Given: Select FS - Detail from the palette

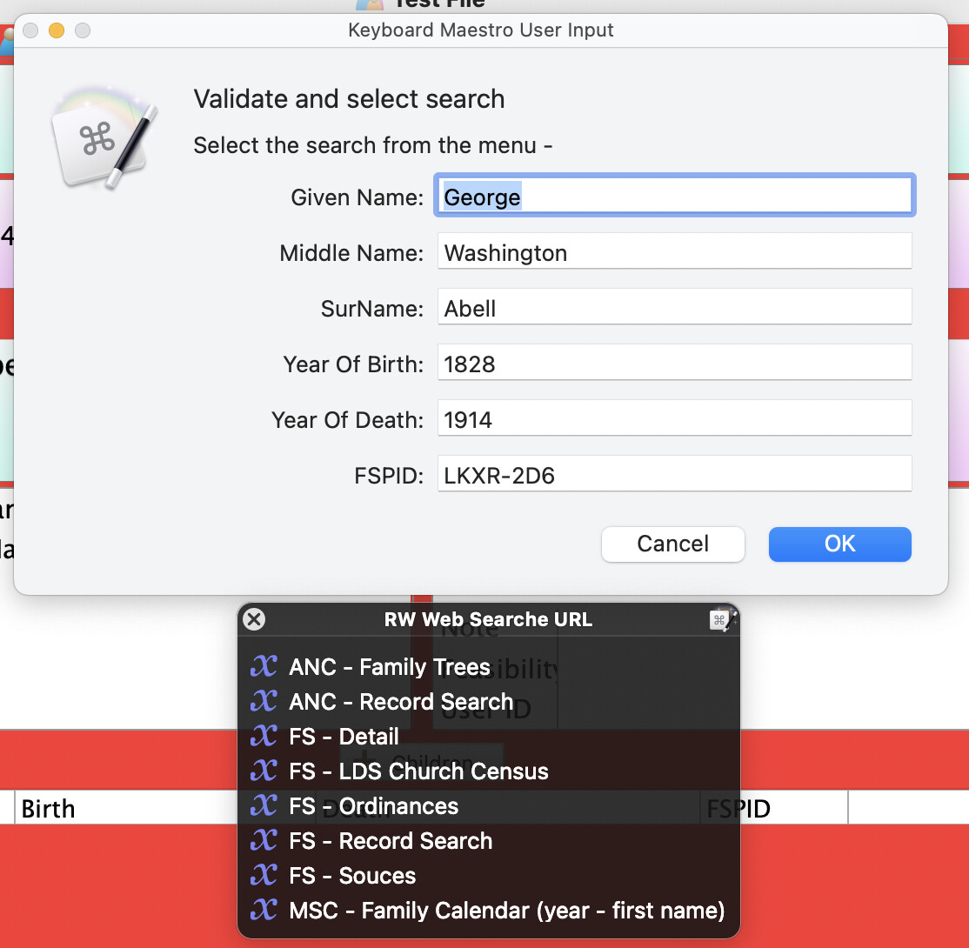Looking at the screenshot, I should point(488,736).
